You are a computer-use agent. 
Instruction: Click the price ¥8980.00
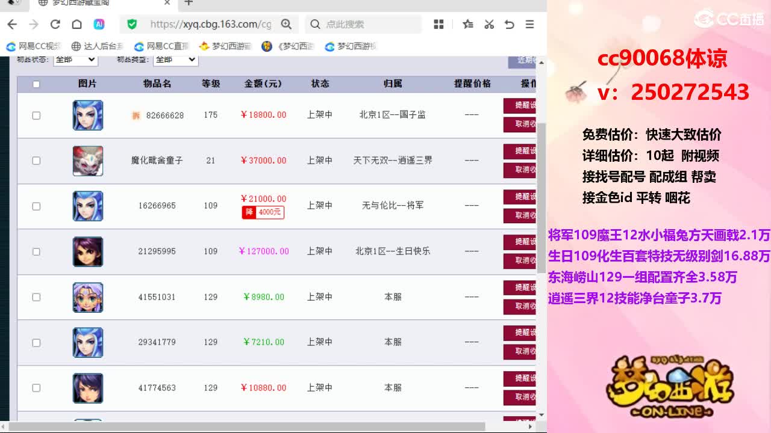click(264, 297)
